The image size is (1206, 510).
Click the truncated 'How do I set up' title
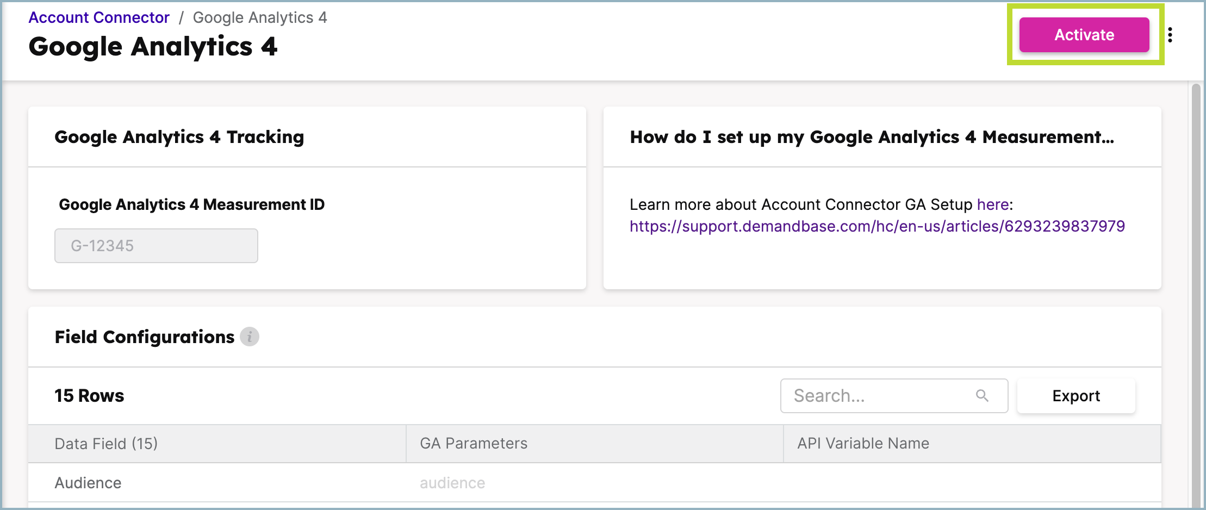tap(872, 137)
